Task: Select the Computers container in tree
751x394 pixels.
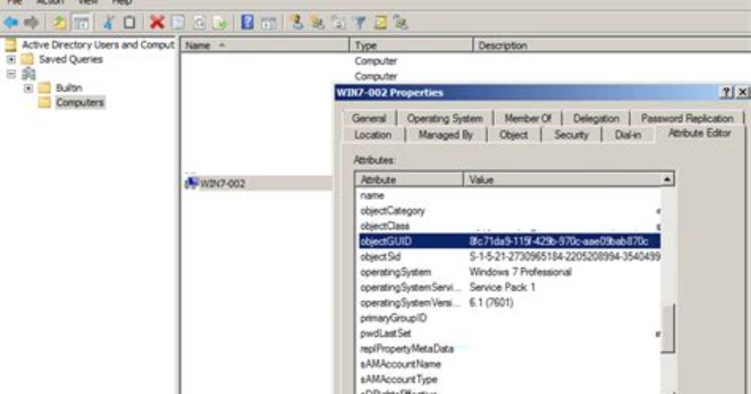Action: pos(80,102)
